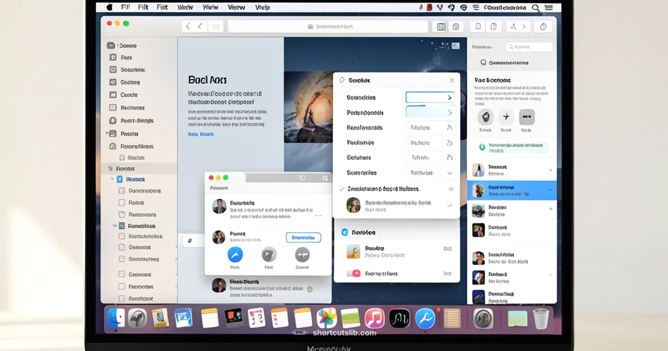The width and height of the screenshot is (668, 351).
Task: Open the Help menu in the menu bar
Action: [262, 7]
